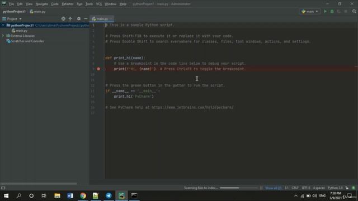Image resolution: width=358 pixels, height=201 pixels.
Task: Open line separator CRLF selector
Action: click(295, 188)
